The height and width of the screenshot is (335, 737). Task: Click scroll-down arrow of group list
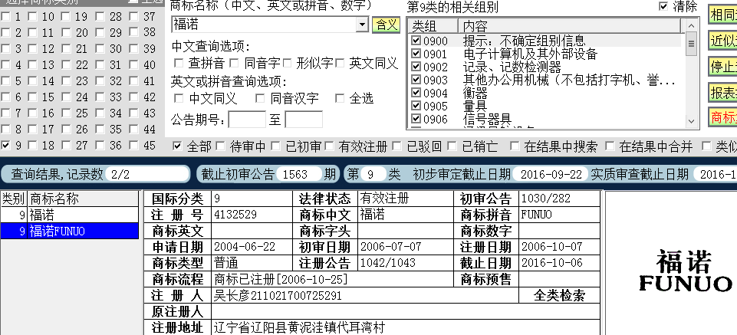coord(691,121)
